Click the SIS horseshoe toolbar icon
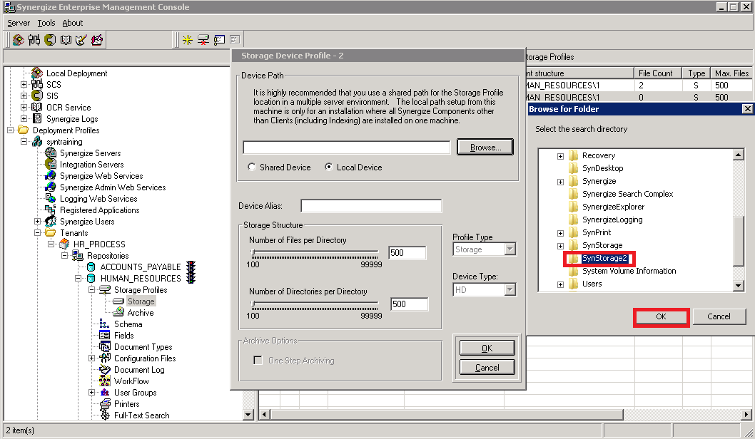Screen dimensions: 755x439 (50, 40)
